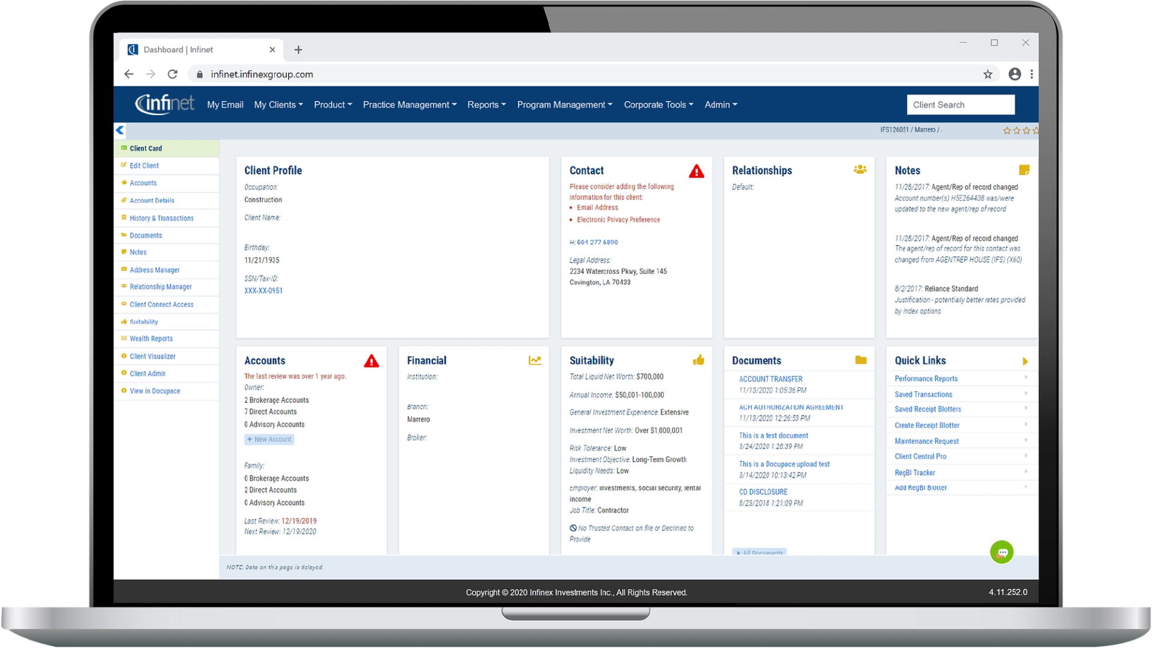Open ACCOUNT TRANSFER document link
This screenshot has width=1152, height=648.
770,379
